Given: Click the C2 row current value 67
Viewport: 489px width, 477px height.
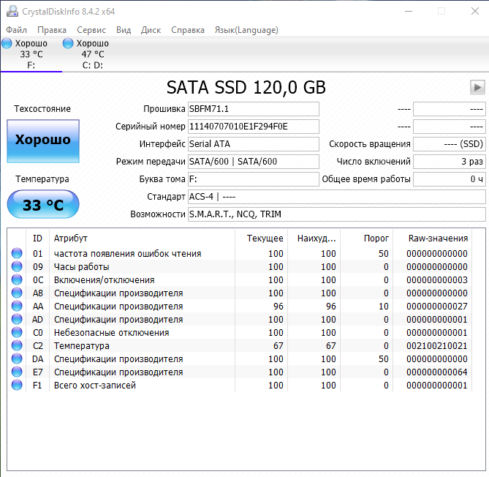Looking at the screenshot, I should 278,346.
